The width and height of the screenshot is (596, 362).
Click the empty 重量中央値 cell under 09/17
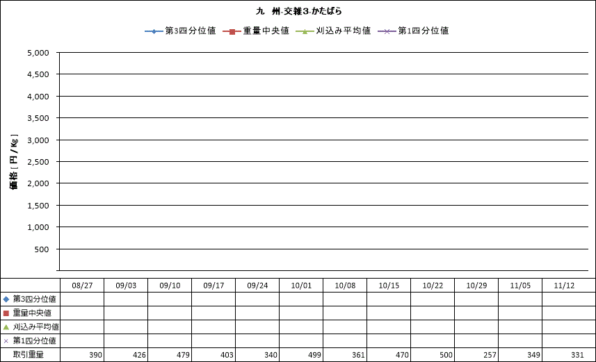click(213, 313)
